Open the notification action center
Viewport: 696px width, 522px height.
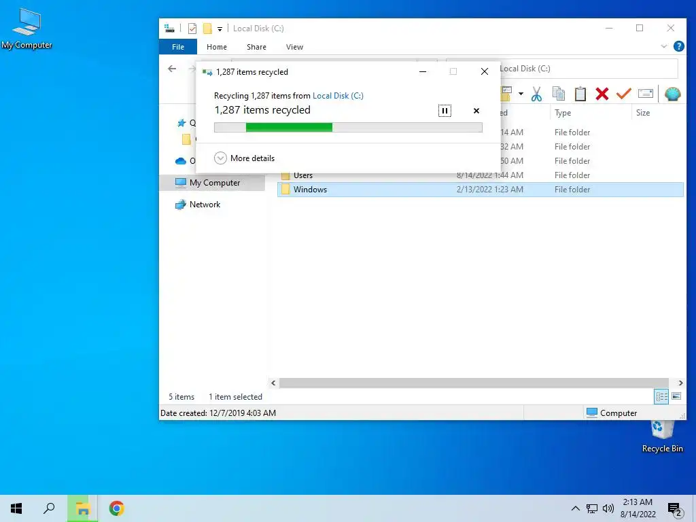(675, 509)
